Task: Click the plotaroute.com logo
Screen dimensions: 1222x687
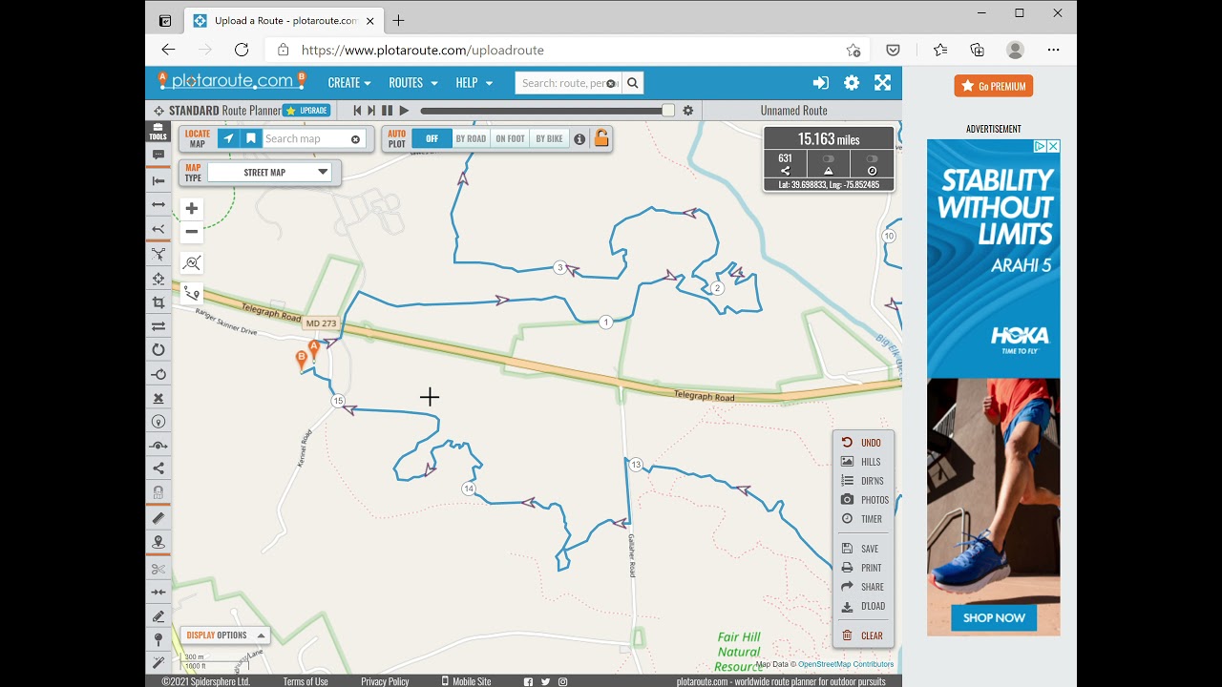Action: pyautogui.click(x=232, y=82)
